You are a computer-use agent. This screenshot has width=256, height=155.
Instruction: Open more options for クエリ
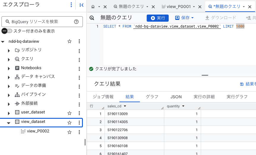click(79, 60)
